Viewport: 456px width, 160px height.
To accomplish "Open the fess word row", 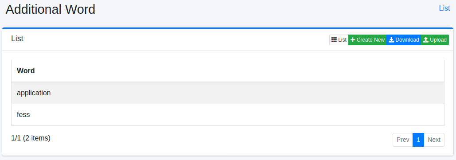I will click(228, 115).
